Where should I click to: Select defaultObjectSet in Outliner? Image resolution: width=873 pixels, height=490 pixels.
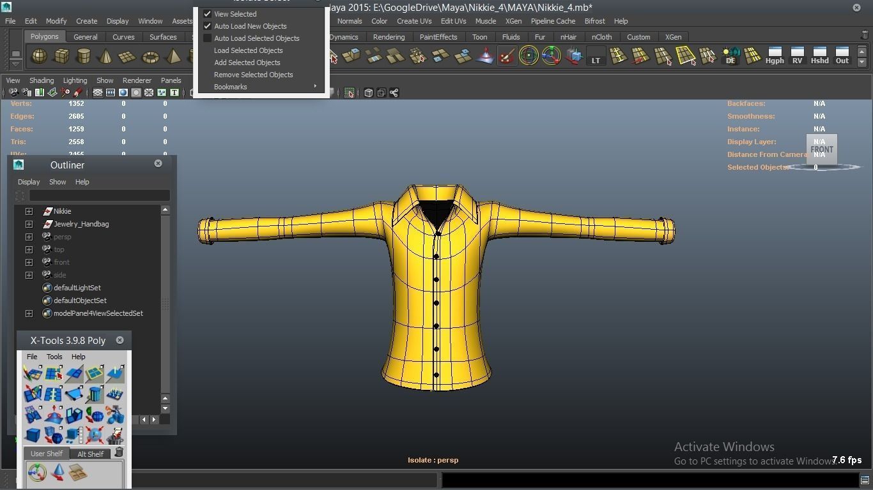pos(80,301)
